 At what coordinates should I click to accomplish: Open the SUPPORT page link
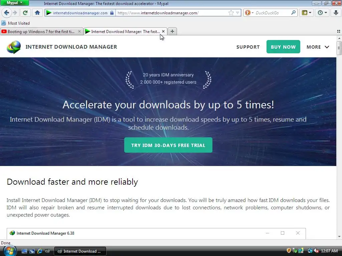[248, 47]
